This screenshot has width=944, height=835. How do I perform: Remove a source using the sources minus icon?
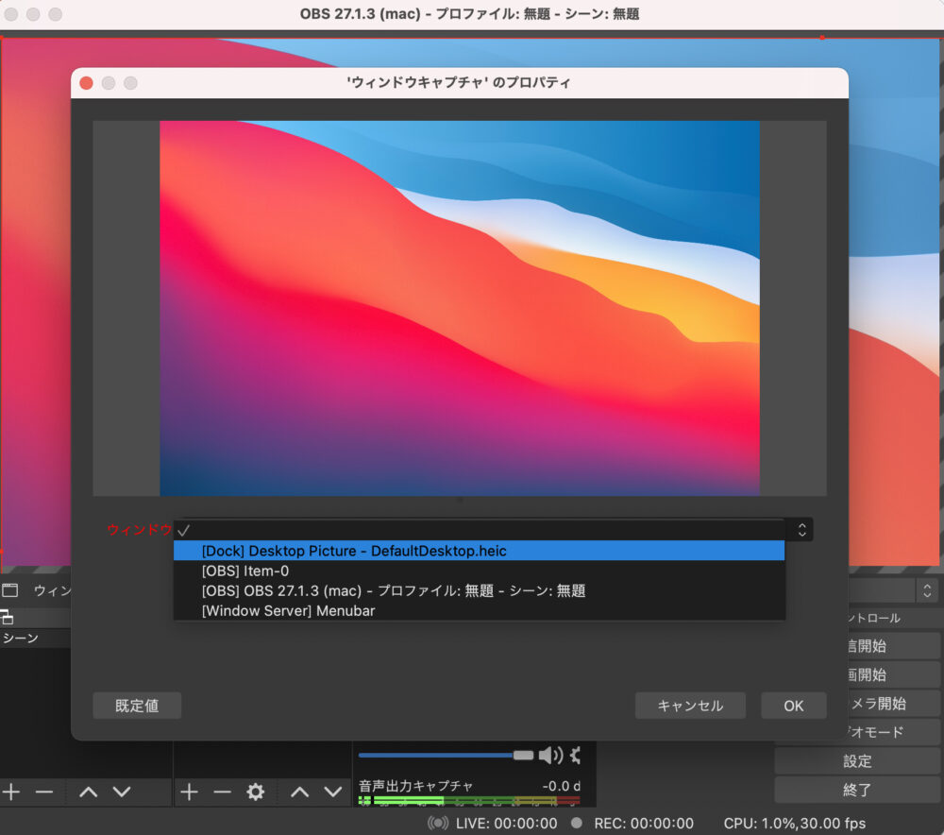(223, 792)
